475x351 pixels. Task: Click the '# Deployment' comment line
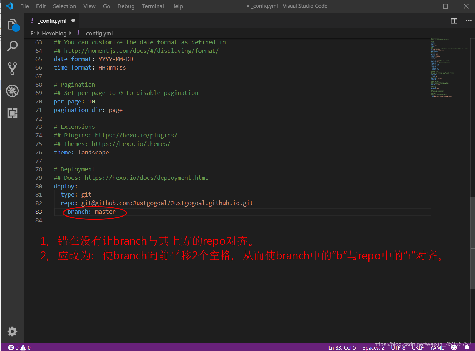[74, 169]
